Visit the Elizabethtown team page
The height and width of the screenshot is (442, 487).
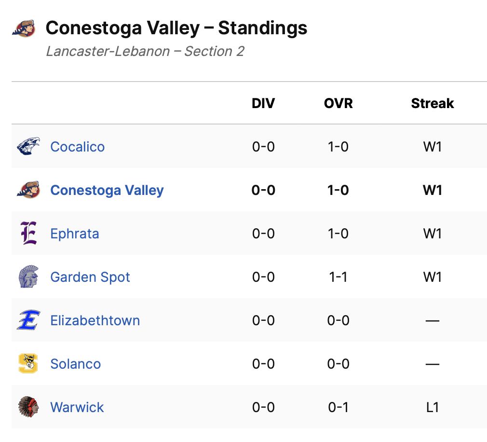coord(95,320)
